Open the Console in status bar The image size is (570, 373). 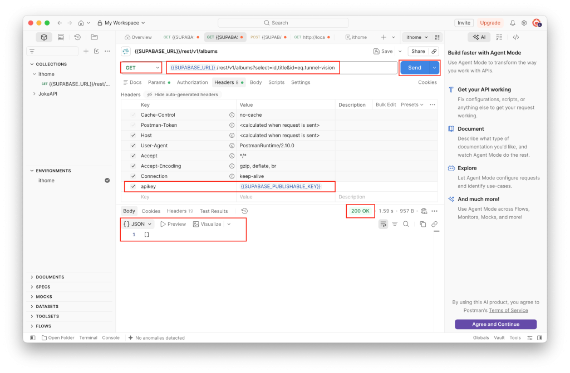coord(111,338)
